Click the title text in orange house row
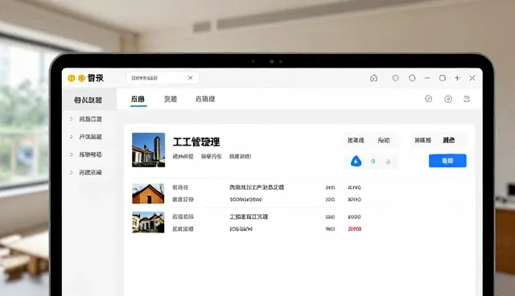This screenshot has height=296, width=515. [257, 187]
